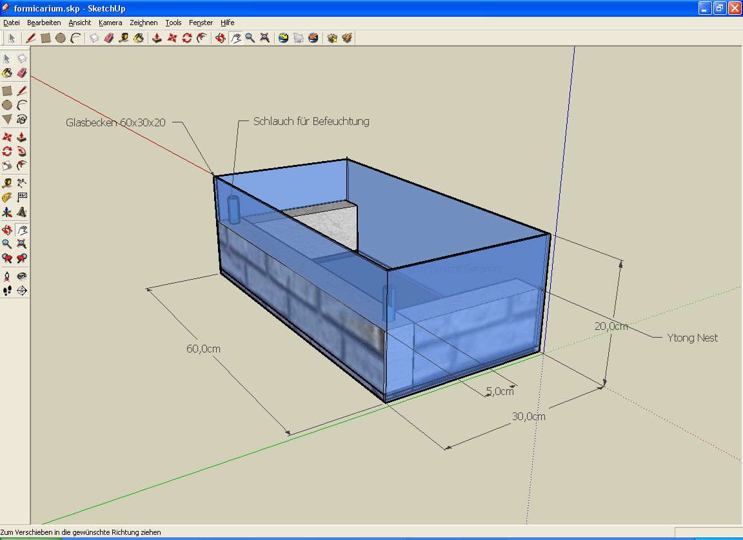The image size is (743, 540).
Task: Choose the Scale tool
Action: point(7,167)
